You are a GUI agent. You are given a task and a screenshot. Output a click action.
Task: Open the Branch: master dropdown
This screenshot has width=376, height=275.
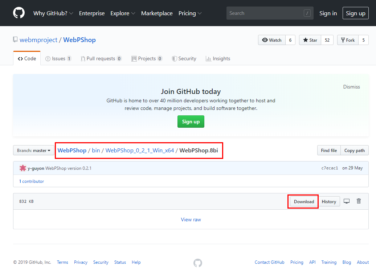[x=33, y=150]
